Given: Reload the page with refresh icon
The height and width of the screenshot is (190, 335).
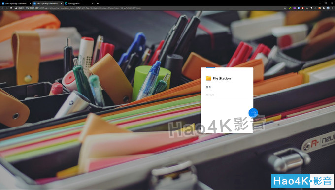Looking at the screenshot, I should click(11, 8).
